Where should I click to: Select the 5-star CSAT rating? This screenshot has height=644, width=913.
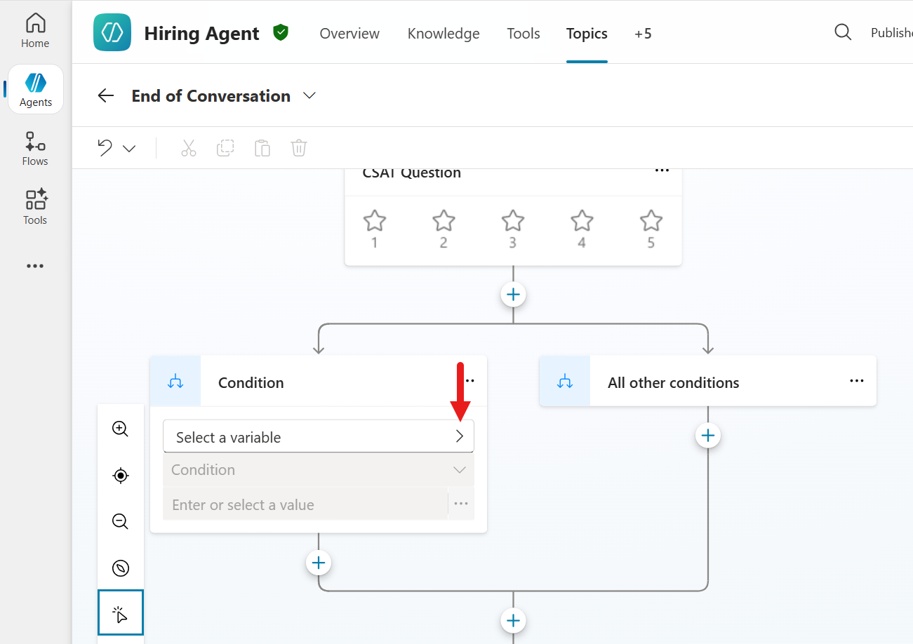click(x=651, y=222)
